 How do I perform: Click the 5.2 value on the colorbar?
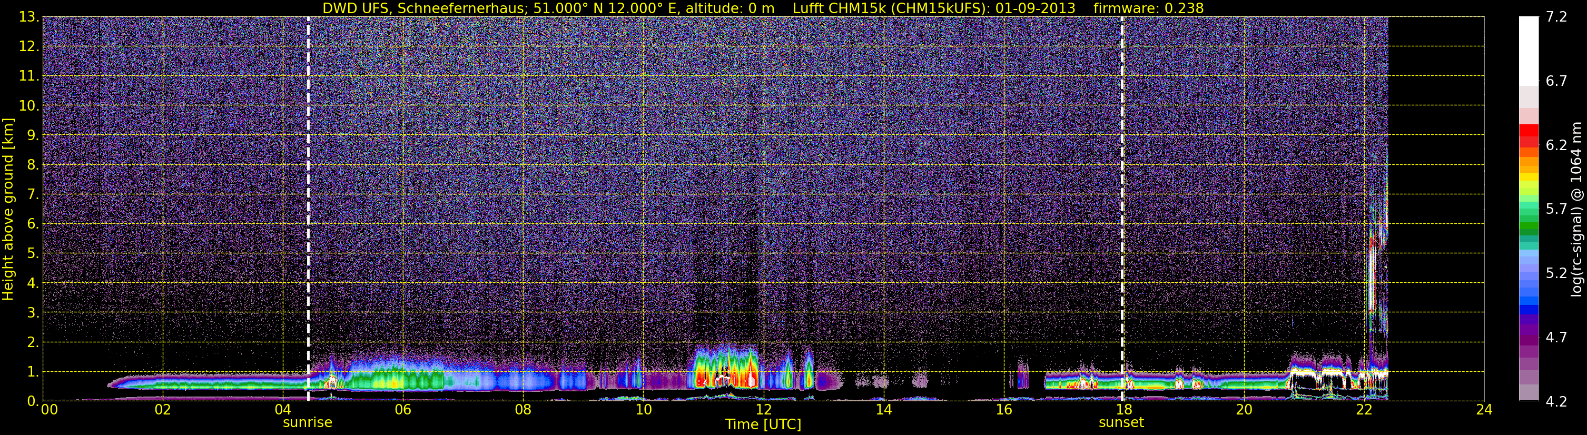click(1556, 273)
